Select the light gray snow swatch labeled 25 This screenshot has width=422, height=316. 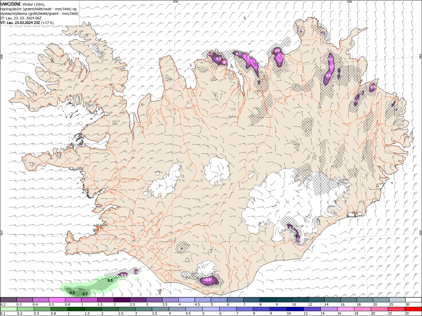tap(398, 300)
